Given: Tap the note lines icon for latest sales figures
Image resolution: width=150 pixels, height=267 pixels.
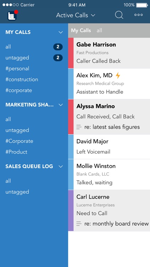Looking at the screenshot, I should (79, 127).
